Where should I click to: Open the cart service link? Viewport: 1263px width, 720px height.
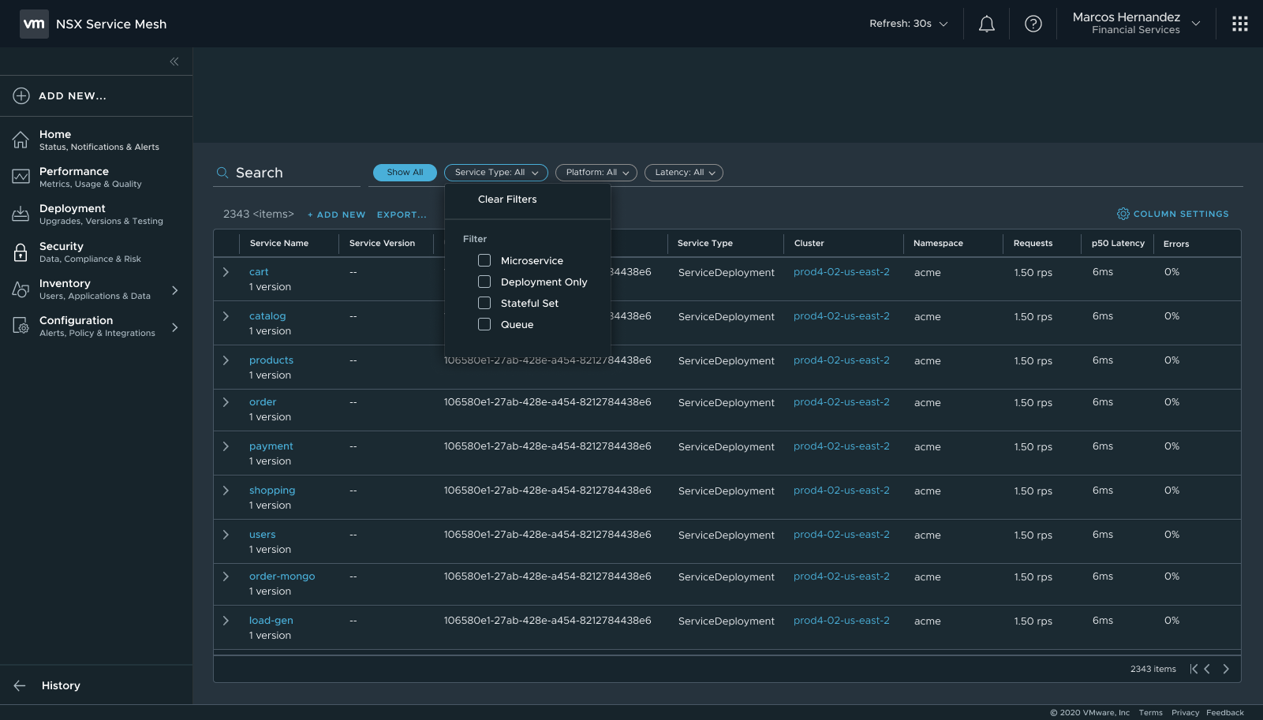tap(259, 272)
